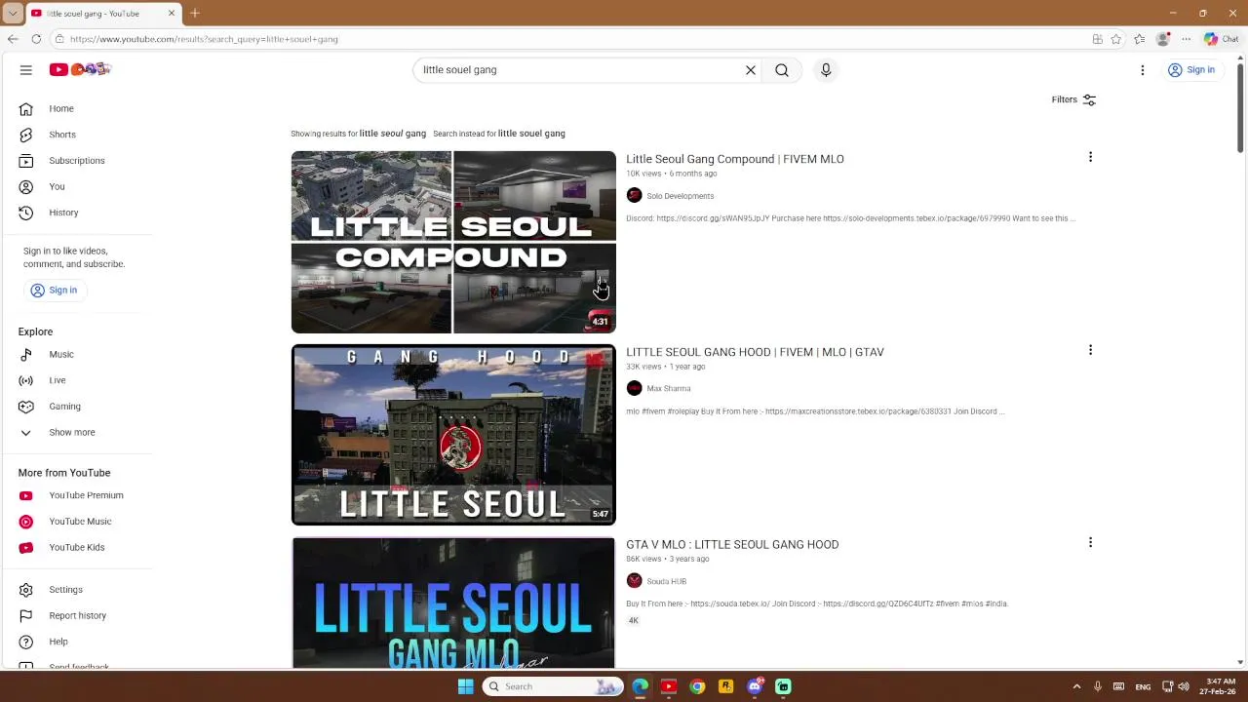Viewport: 1248px width, 702px height.
Task: Click the YouTube logo
Action: [81, 69]
